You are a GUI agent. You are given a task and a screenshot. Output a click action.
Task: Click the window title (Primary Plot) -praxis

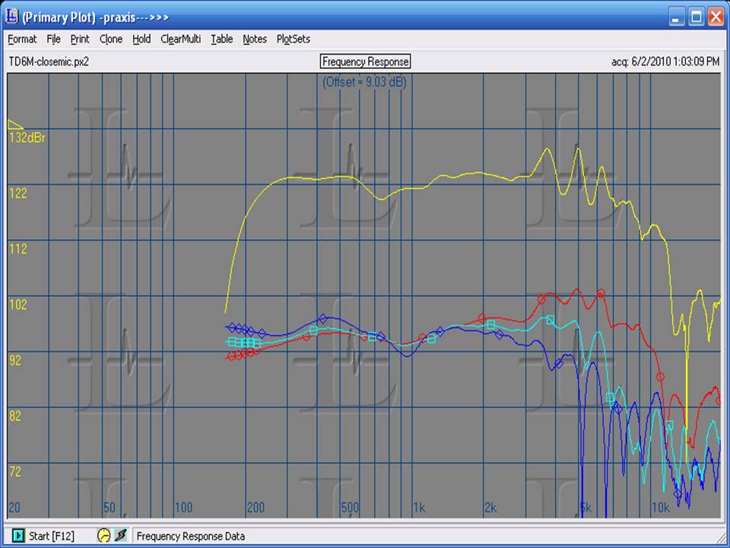click(x=95, y=18)
